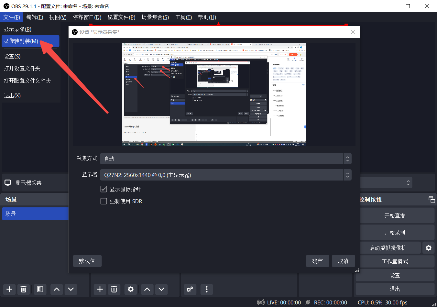Open advanced audio properties gear icon
Screen dimensions: 437x307
tap(190, 289)
